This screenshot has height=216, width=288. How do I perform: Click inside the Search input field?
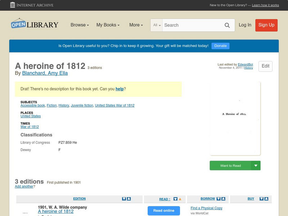click(191, 25)
